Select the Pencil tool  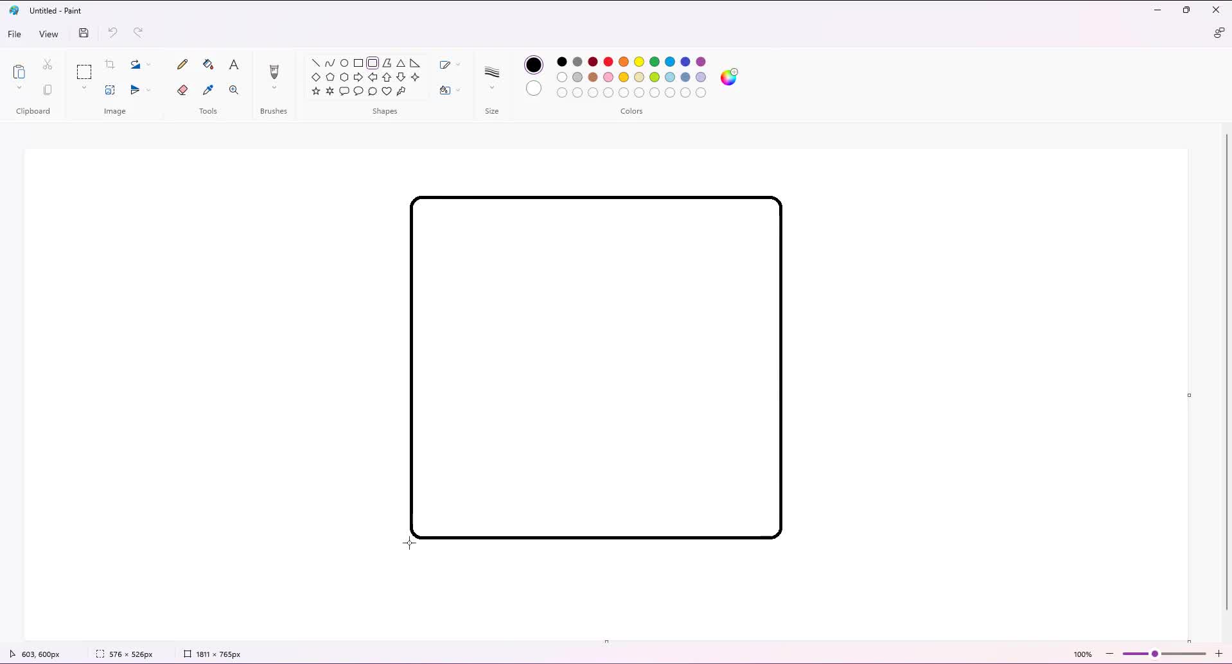(x=182, y=64)
